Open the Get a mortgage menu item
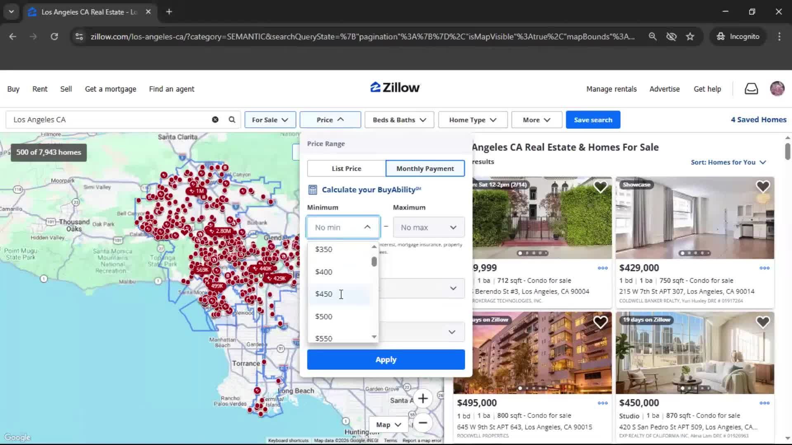Screen dimensions: 792x445 110,89
